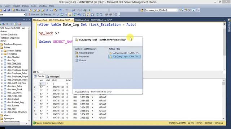Select Output in Active Tool Windows list
This screenshot has height=129, width=231.
(x=81, y=61)
